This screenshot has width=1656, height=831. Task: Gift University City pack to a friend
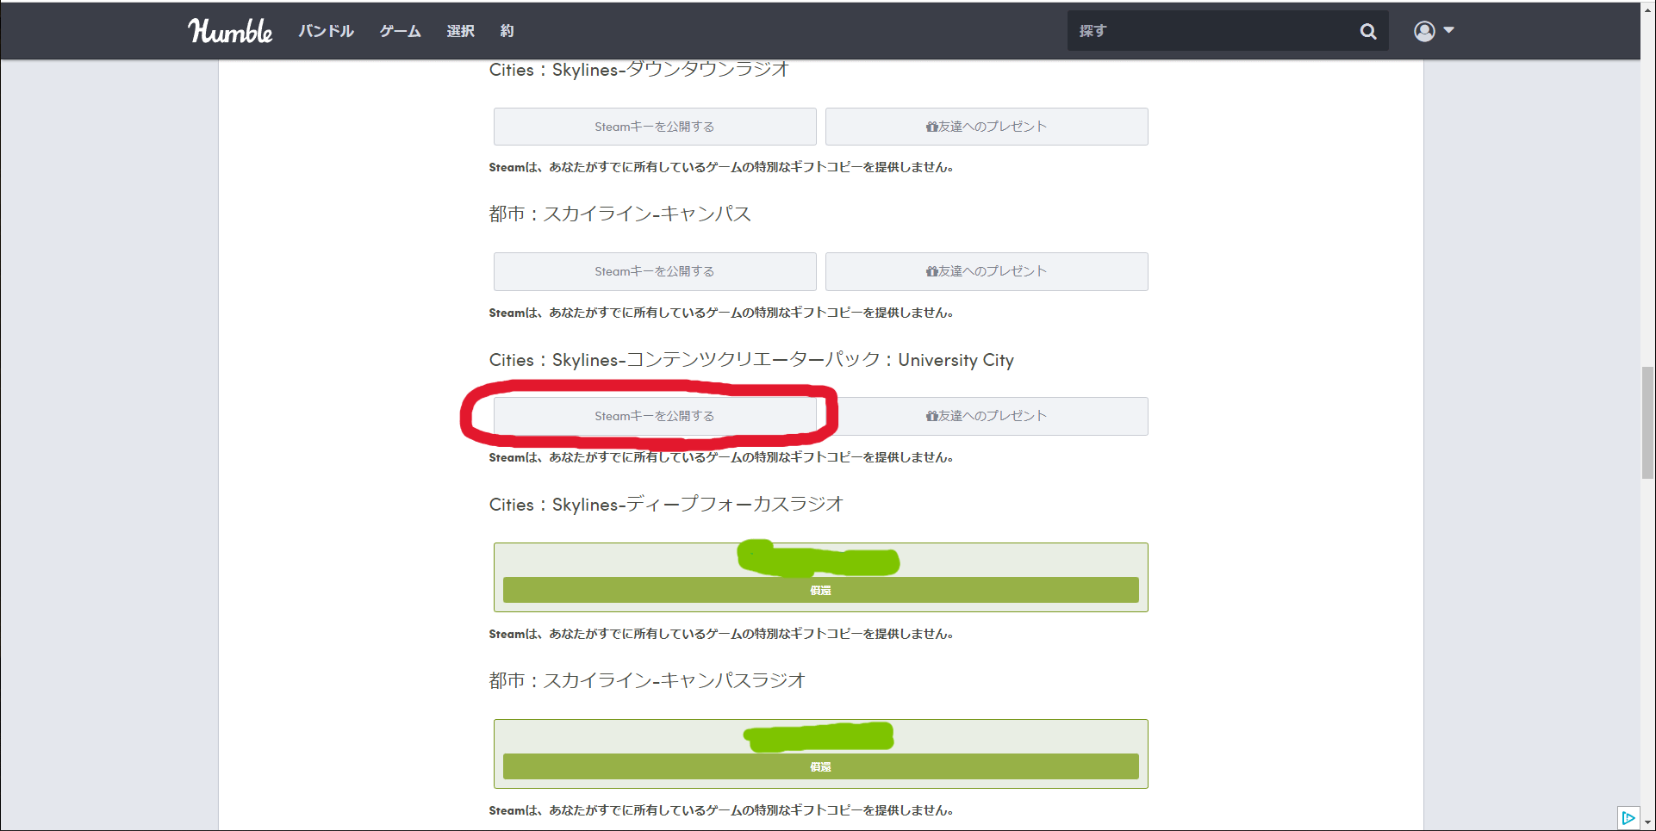pyautogui.click(x=987, y=416)
